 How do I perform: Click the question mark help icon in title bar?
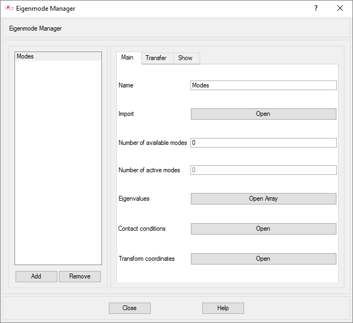pyautogui.click(x=315, y=9)
